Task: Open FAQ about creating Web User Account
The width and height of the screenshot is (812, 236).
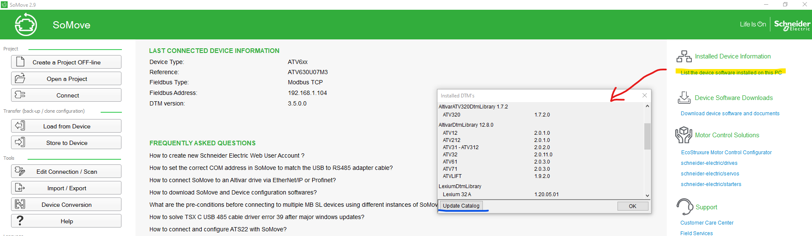Action: click(227, 155)
